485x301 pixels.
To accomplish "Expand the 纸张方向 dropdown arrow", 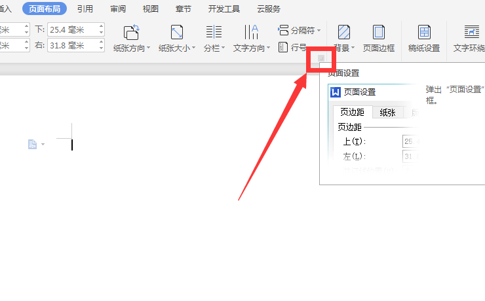I will 149,48.
